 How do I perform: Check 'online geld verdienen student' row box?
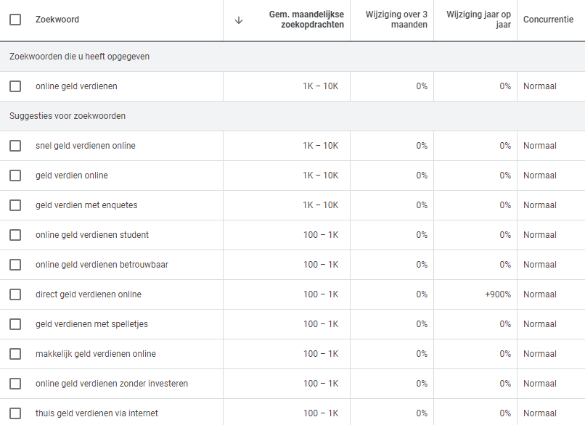15,235
